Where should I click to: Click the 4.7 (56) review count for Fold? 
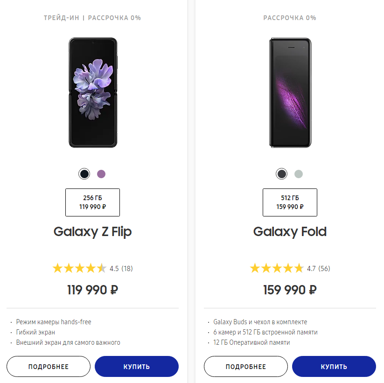(320, 268)
